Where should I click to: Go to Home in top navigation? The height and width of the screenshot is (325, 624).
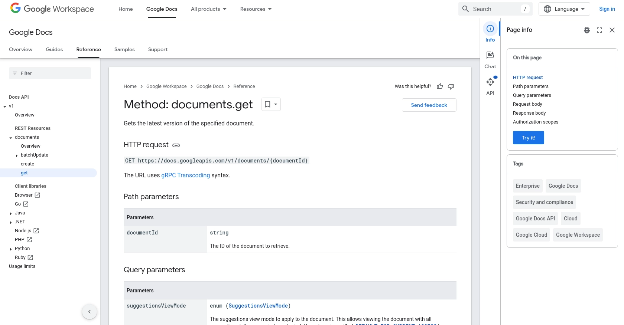pos(126,9)
